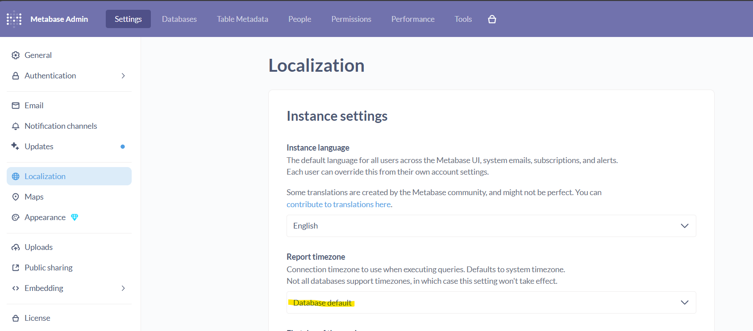This screenshot has height=331, width=753.
Task: Click the General gear icon
Action: pos(16,55)
